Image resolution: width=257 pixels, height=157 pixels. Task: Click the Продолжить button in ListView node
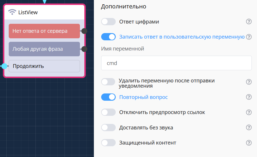tap(44, 66)
